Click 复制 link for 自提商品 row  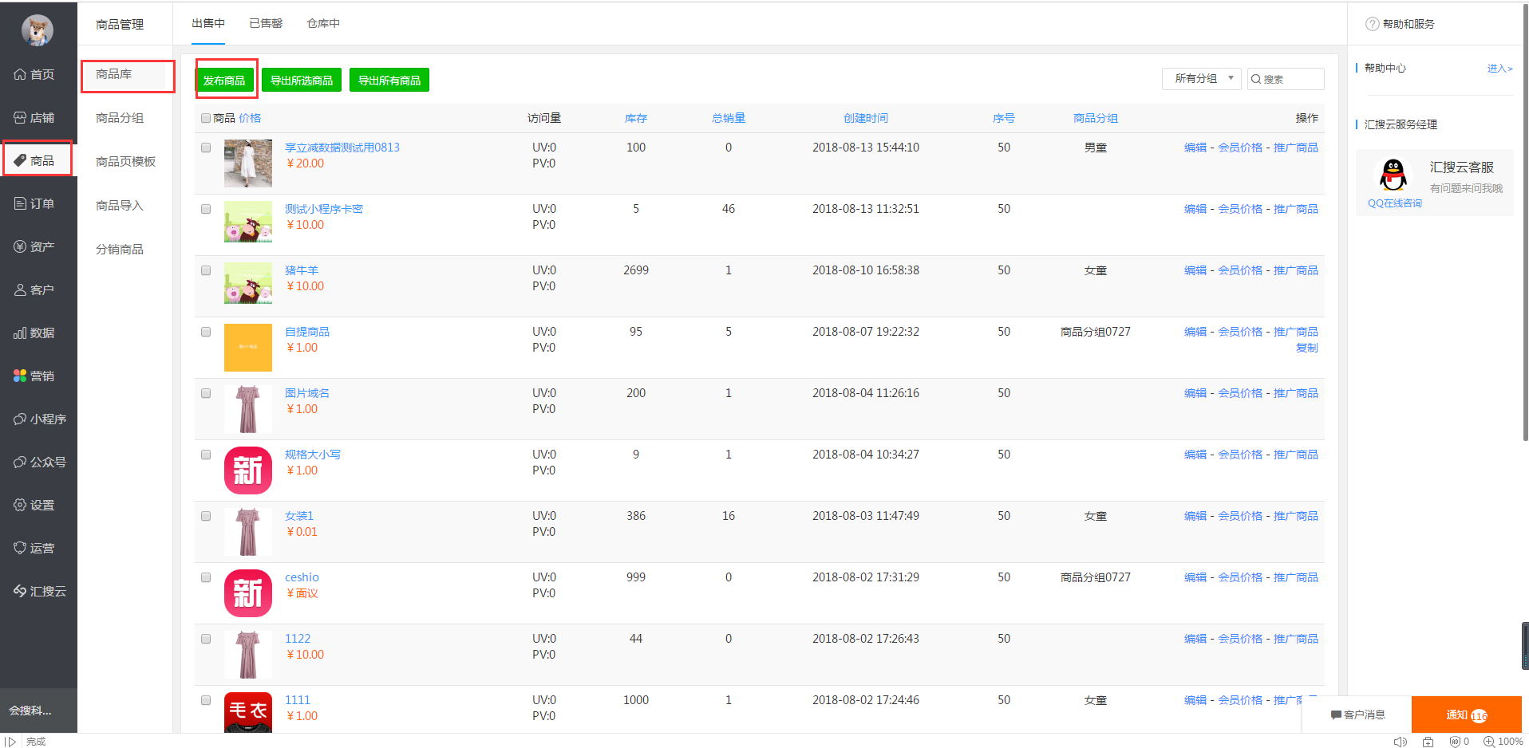(1306, 348)
